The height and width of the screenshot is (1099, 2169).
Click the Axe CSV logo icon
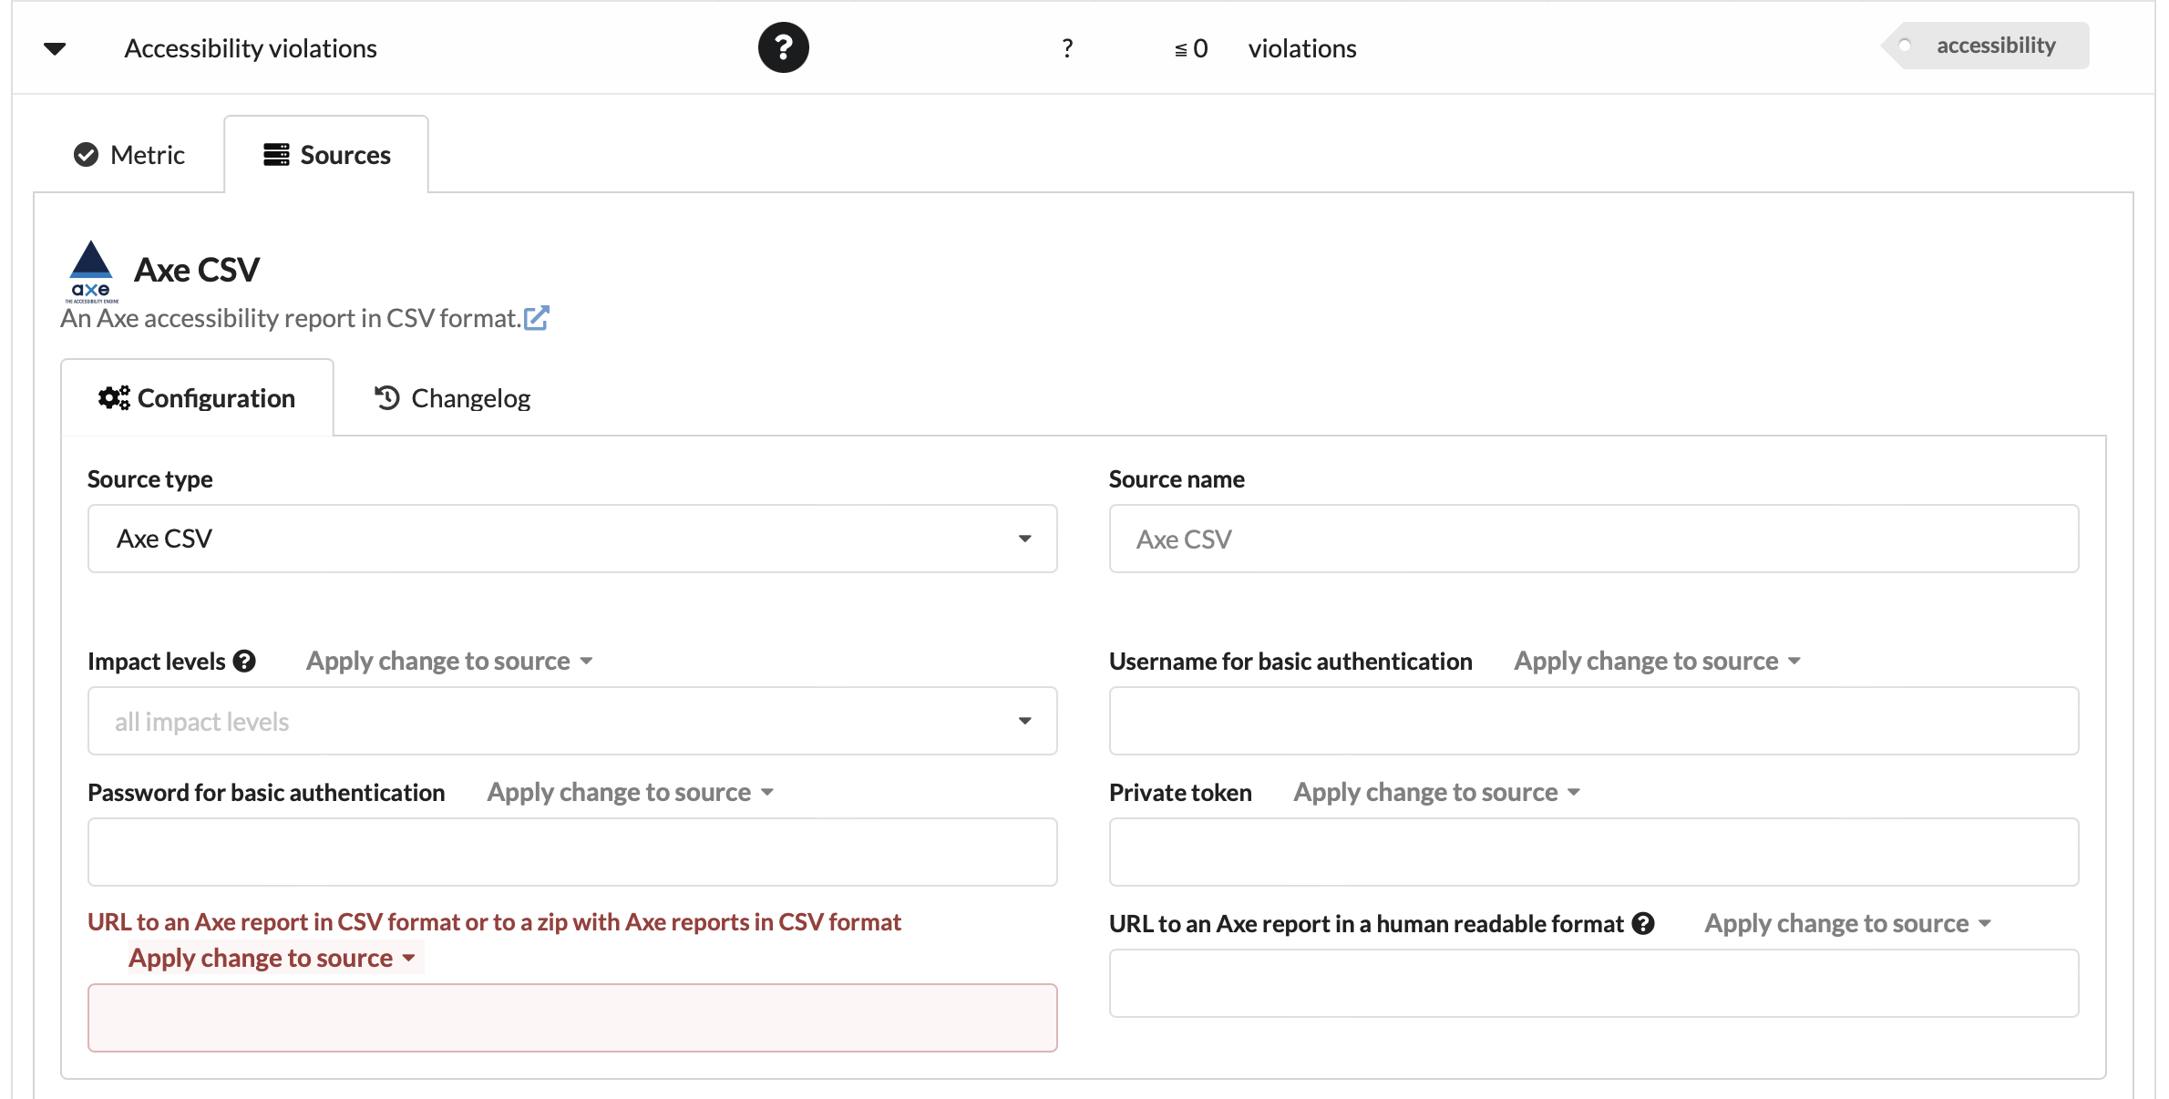click(91, 271)
